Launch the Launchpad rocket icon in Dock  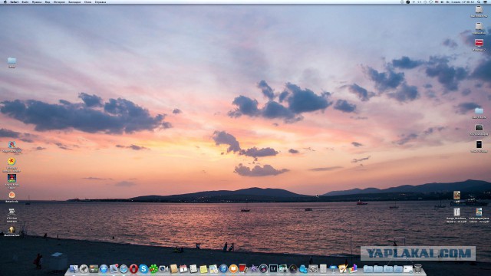(x=84, y=268)
